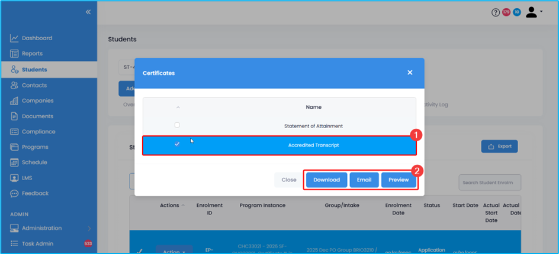Sort by the Actions column arrow
This screenshot has width=559, height=254.
[x=182, y=206]
